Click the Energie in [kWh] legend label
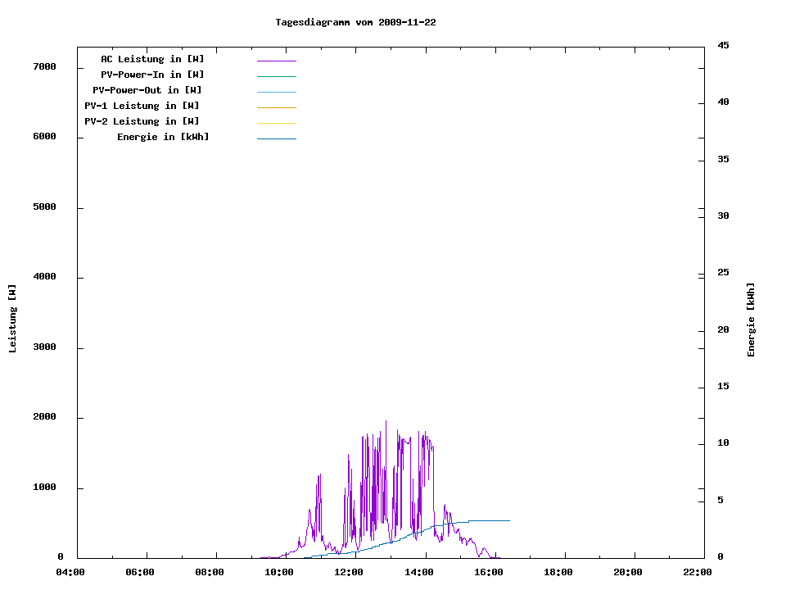Screen dimensions: 786x590 click(x=163, y=137)
